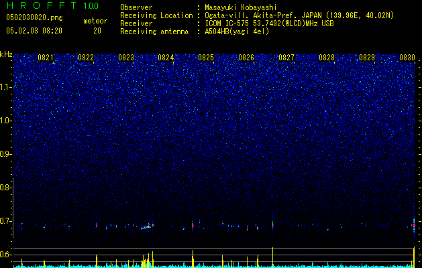The height and width of the screenshot is (268, 422).
Task: Click the long meteor echo trail before 0824
Action: tap(147, 226)
